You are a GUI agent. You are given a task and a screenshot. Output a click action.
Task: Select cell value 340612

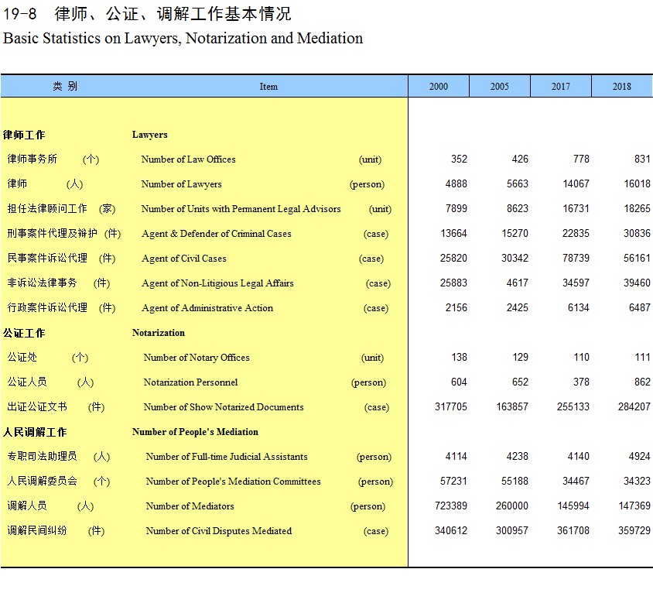pyautogui.click(x=450, y=530)
